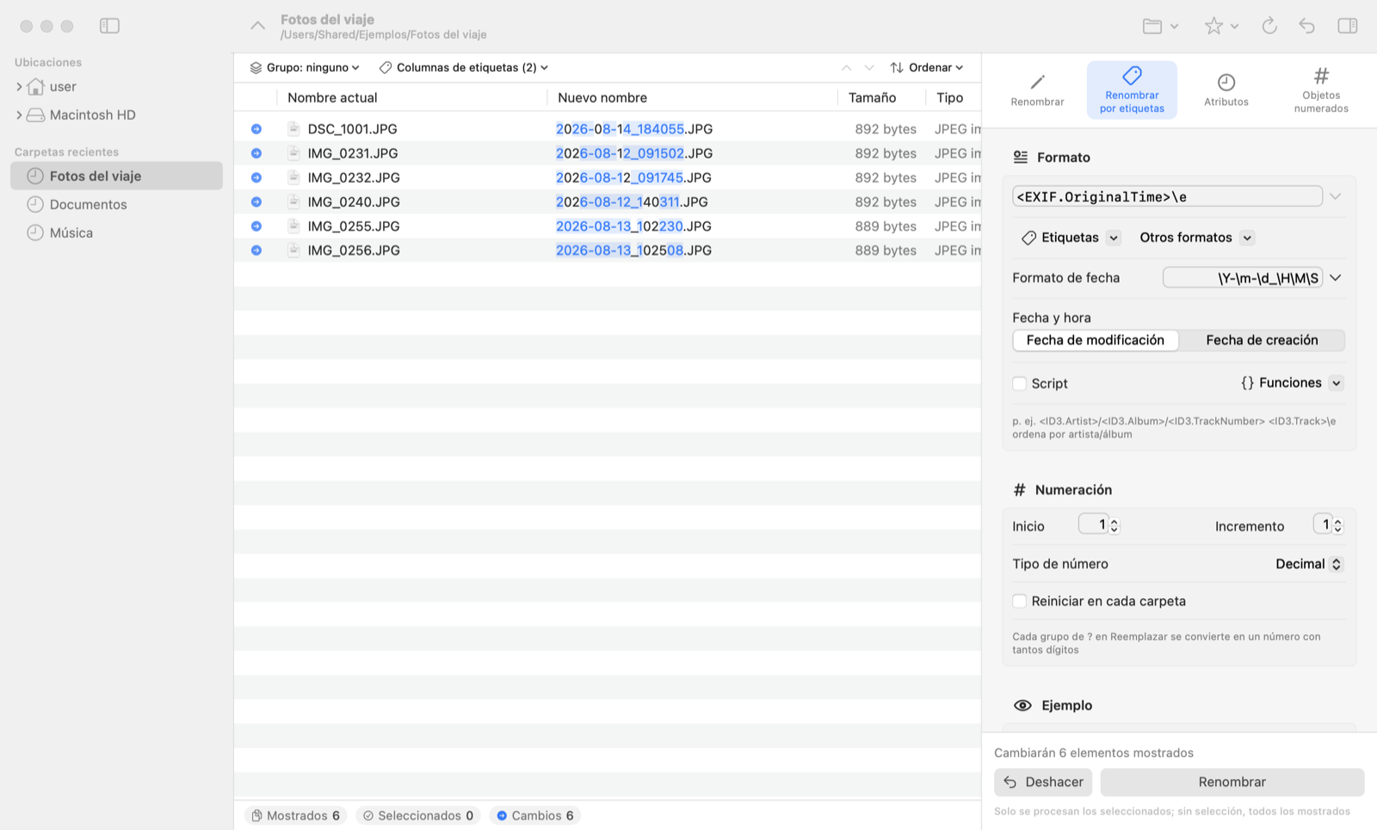Move to previous item with up arrow
This screenshot has width=1377, height=830.
click(x=846, y=67)
